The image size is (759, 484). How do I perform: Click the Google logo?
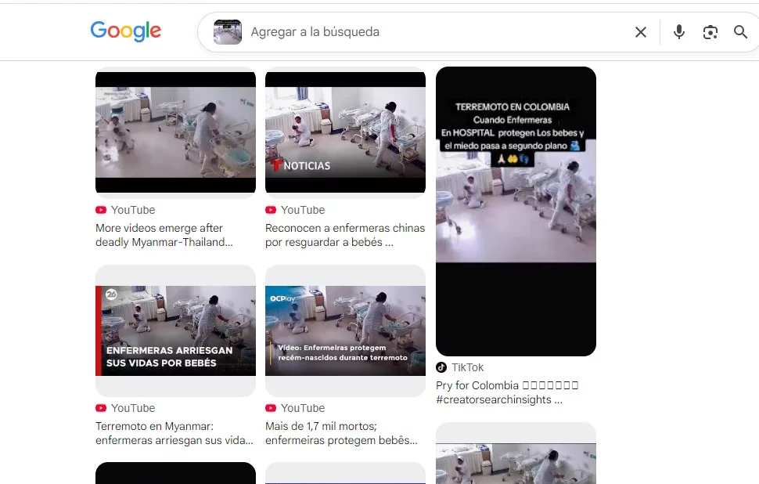[x=126, y=31]
